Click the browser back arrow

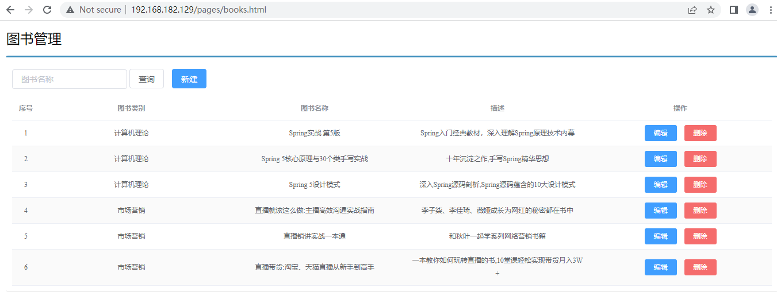(x=10, y=10)
